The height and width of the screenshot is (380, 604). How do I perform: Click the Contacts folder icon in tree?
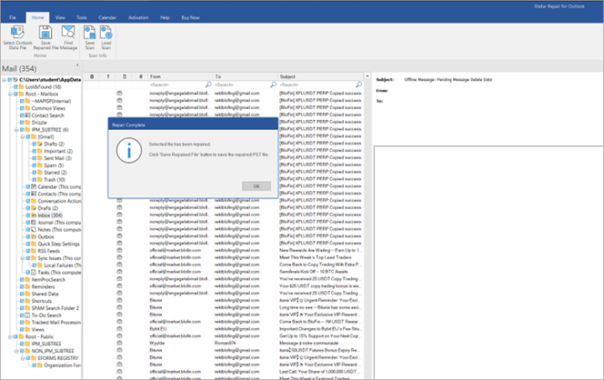click(34, 194)
